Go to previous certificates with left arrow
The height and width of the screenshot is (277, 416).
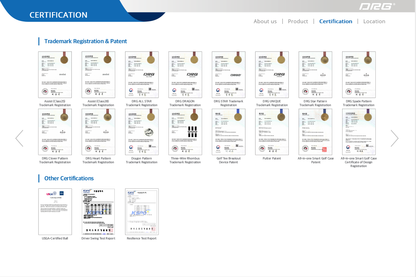pyautogui.click(x=19, y=138)
